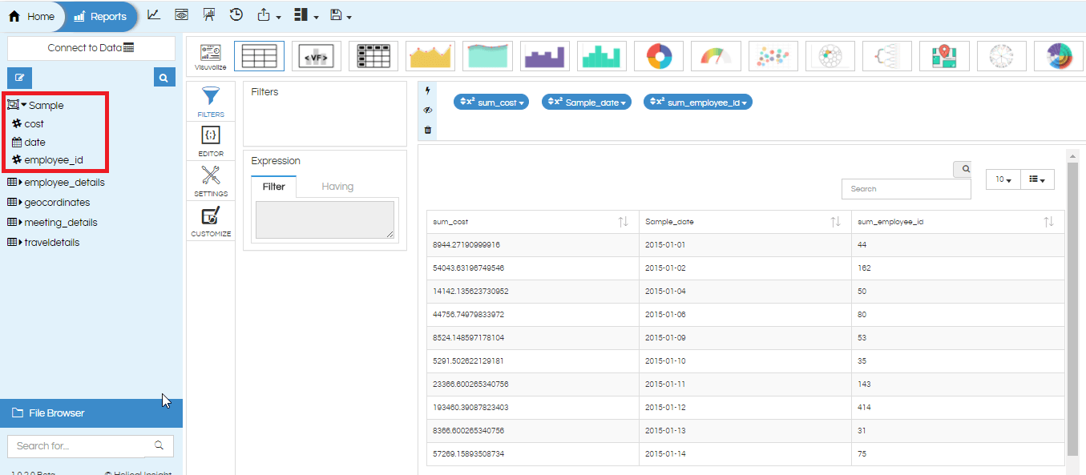The image size is (1086, 475).
Task: Toggle the crossed-eye visibility icon
Action: pos(427,111)
